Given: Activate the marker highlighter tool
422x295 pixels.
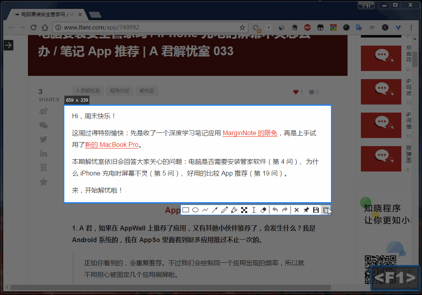Looking at the screenshot, I should coord(234,210).
